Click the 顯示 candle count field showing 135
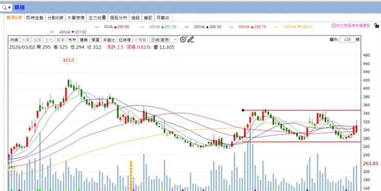Viewport: 381px width, 191px height. (x=348, y=40)
